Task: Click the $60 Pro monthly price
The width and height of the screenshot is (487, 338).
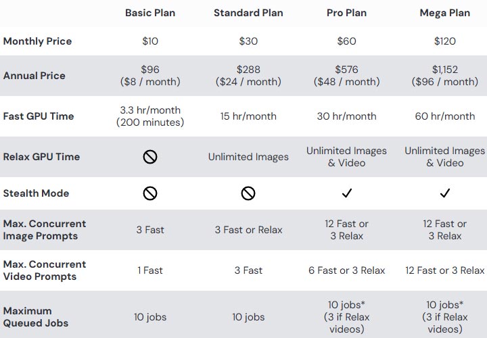Action: pyautogui.click(x=346, y=41)
